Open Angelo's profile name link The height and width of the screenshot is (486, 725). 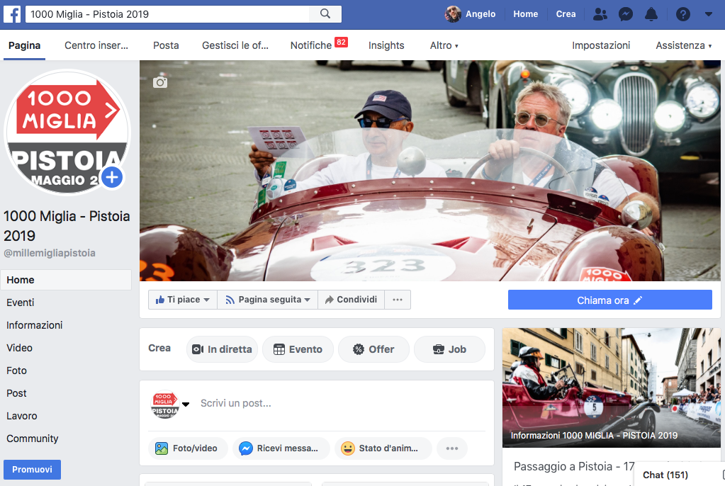(x=480, y=14)
